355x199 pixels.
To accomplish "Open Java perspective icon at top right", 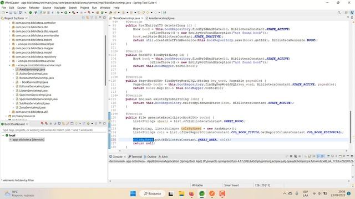I will (x=346, y=13).
